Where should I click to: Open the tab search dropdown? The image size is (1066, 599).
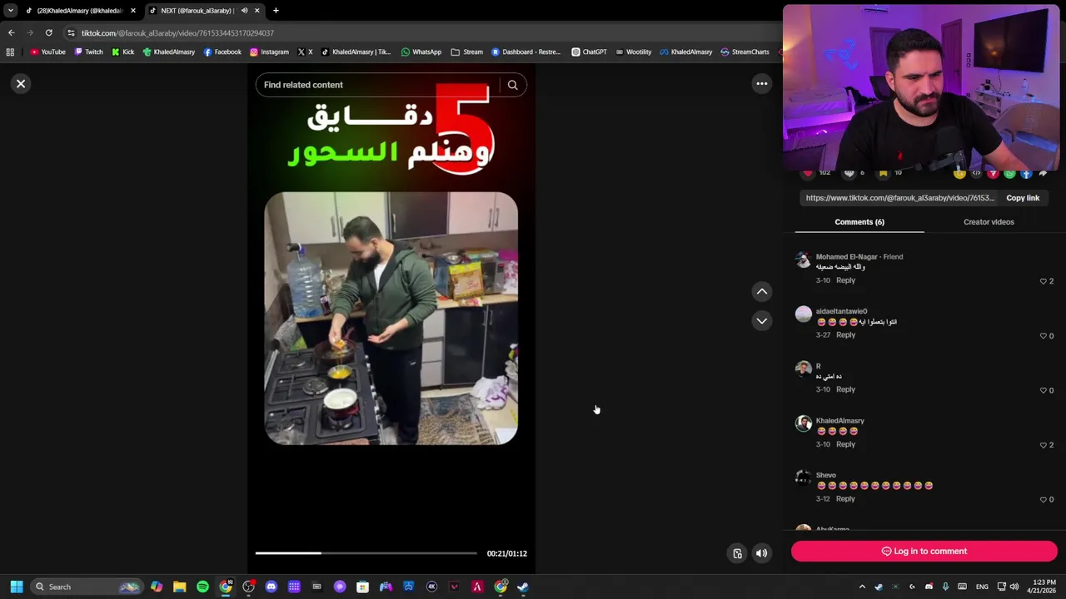click(10, 11)
